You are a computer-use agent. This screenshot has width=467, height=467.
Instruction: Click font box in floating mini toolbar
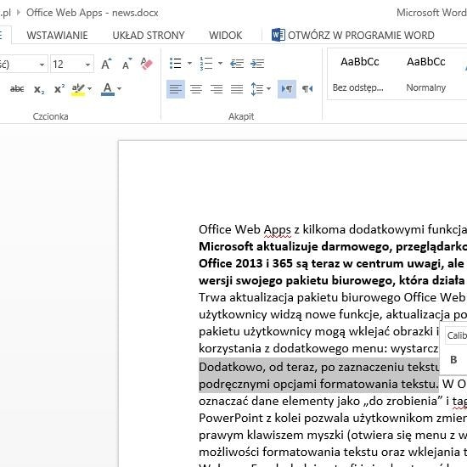click(x=456, y=335)
